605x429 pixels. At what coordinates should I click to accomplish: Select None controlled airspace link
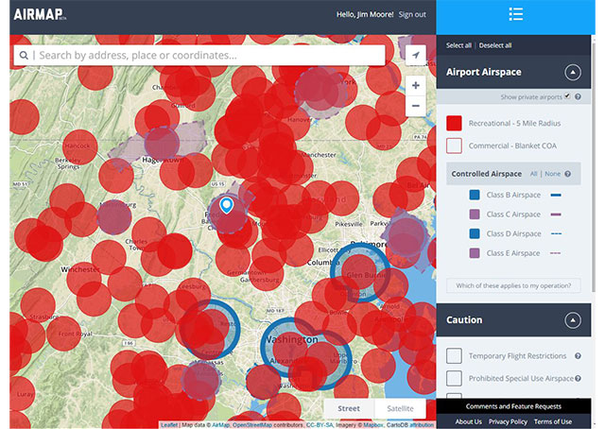click(552, 174)
